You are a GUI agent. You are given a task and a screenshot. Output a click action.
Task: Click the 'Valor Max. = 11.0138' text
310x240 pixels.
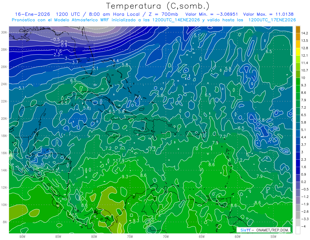click(268, 14)
